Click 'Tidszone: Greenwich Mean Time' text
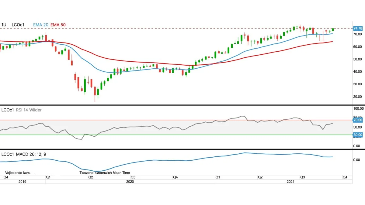Viewport: 365px width, 205px height. 104,173
